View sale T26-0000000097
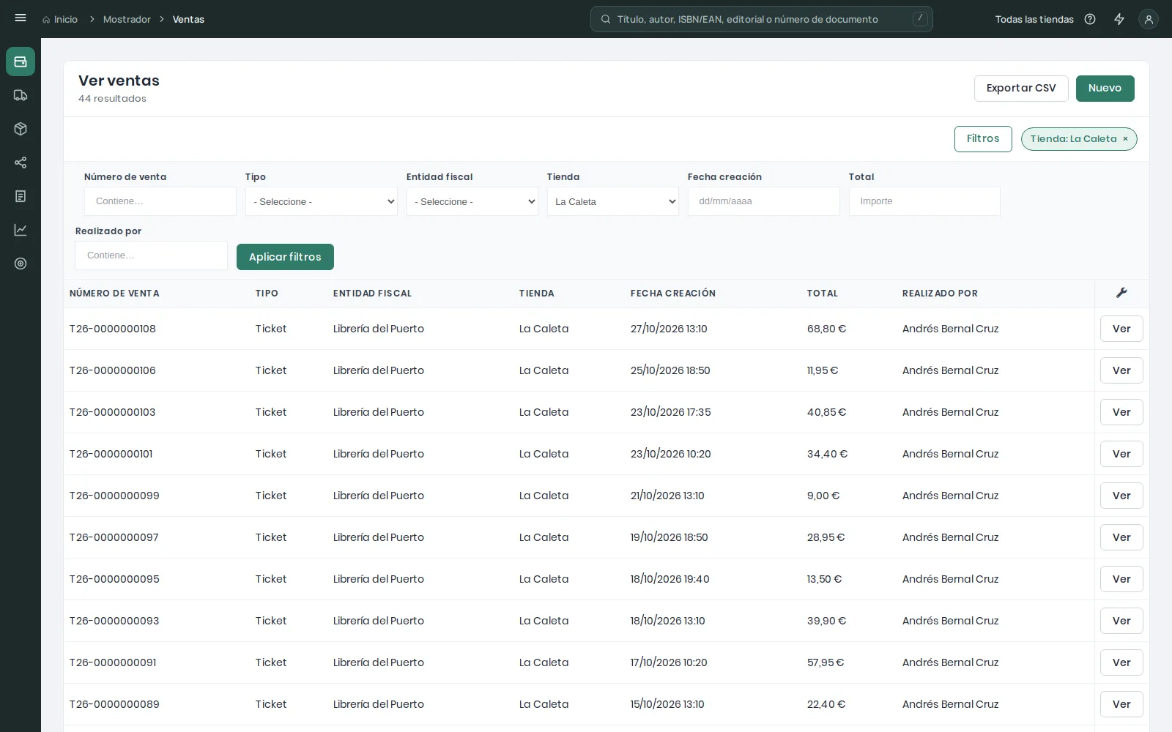1172x732 pixels. tap(1121, 537)
